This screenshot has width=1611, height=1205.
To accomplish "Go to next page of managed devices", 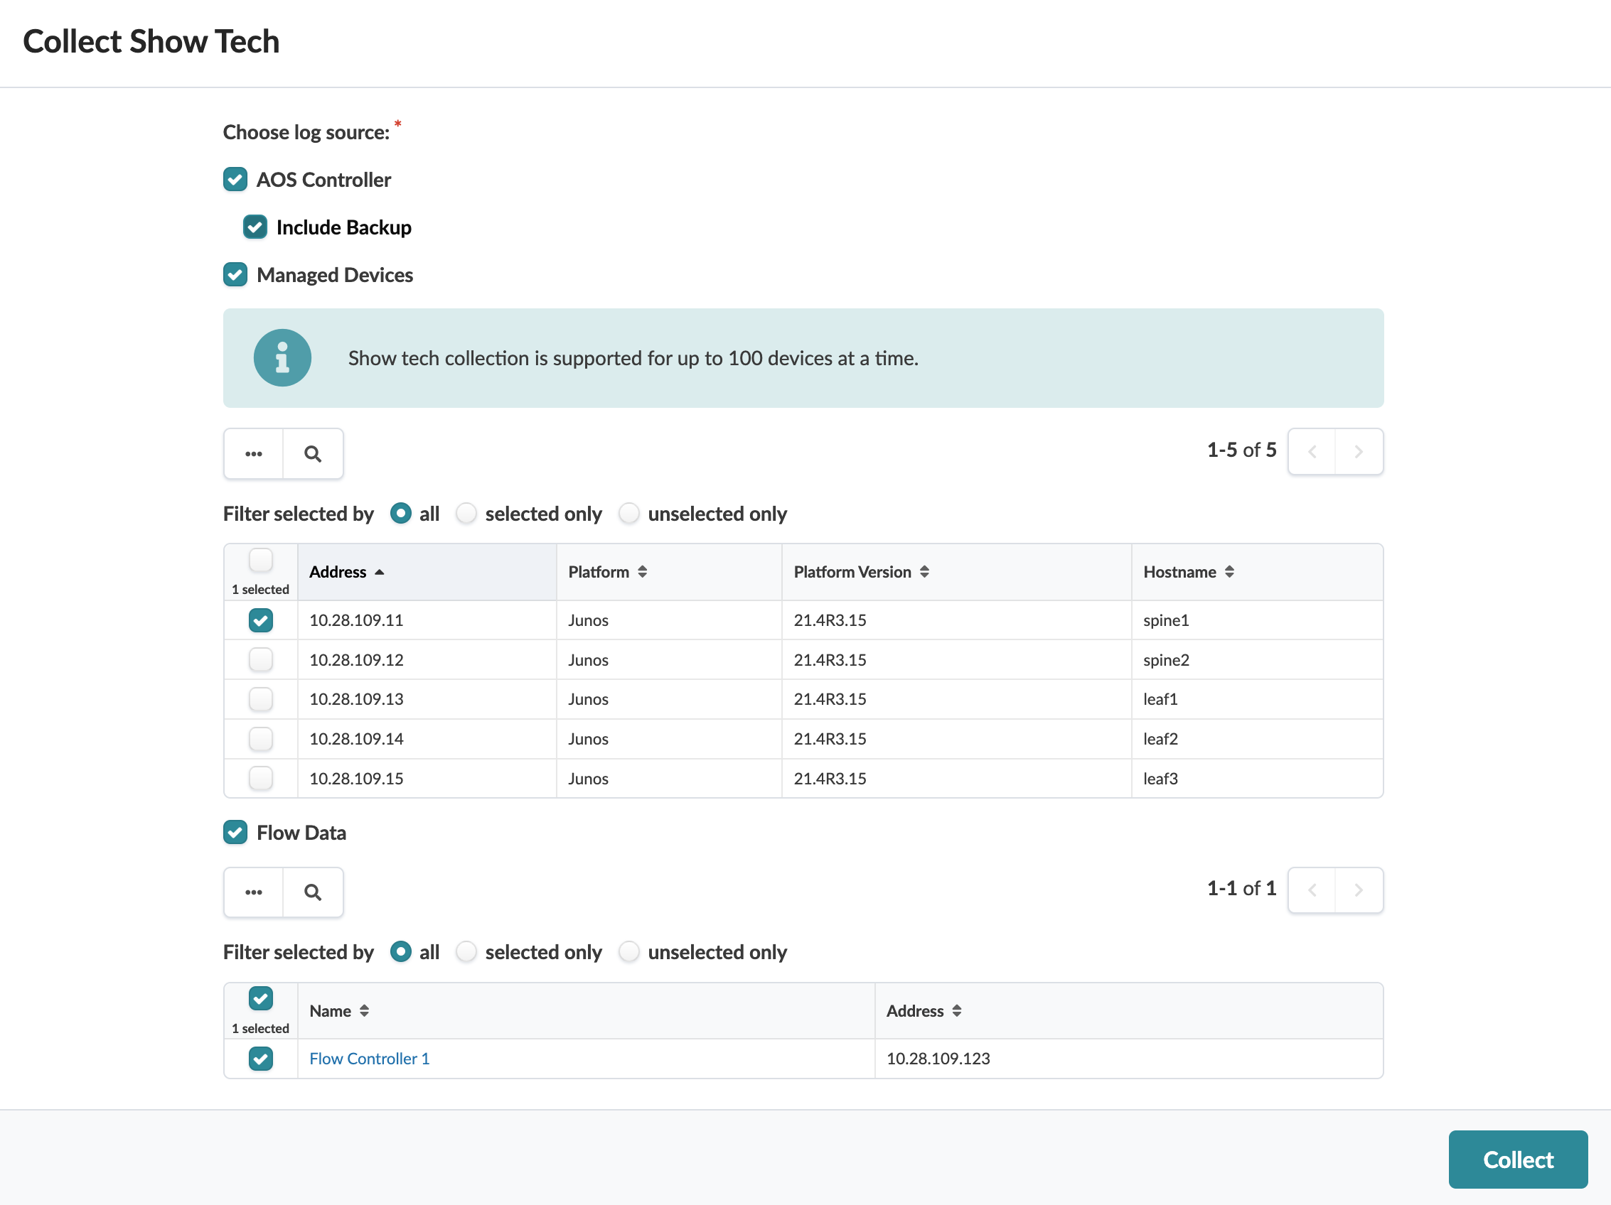I will pyautogui.click(x=1359, y=452).
